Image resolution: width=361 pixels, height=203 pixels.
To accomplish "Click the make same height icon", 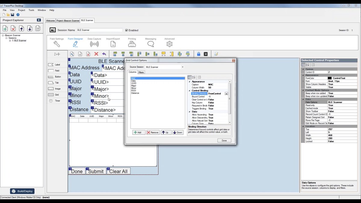I will [x=171, y=54].
